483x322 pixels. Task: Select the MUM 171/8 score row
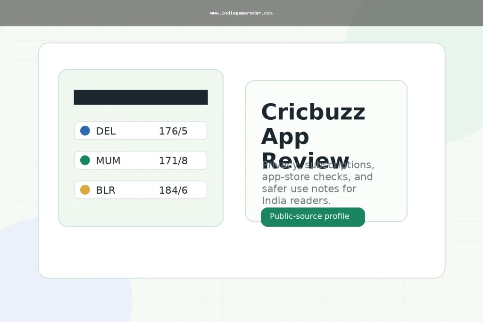pos(141,160)
